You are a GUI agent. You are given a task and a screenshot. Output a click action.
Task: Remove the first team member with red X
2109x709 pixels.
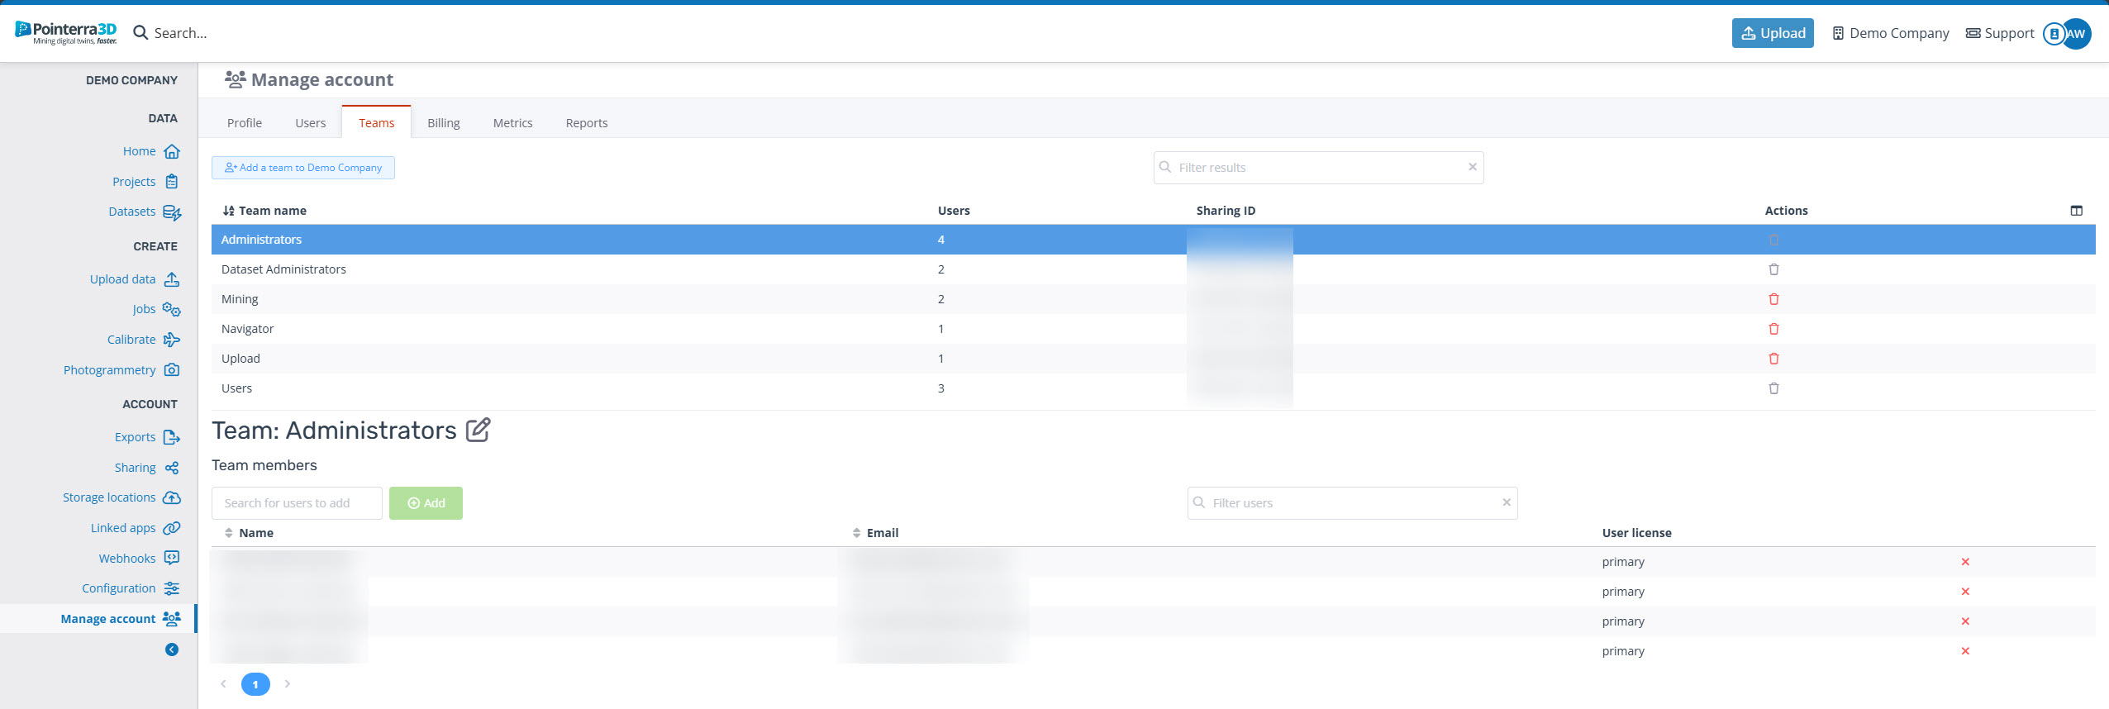click(1965, 562)
